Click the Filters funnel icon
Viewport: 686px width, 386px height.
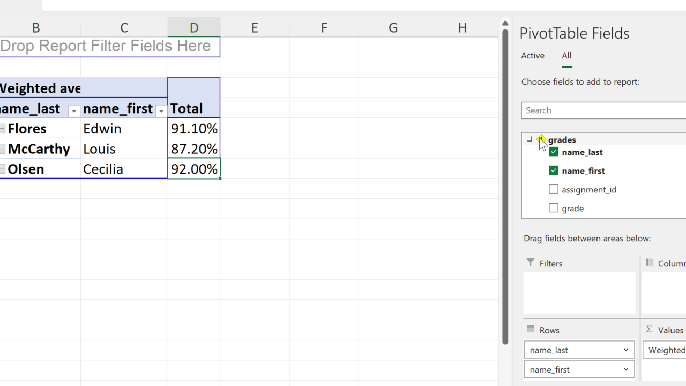(531, 263)
